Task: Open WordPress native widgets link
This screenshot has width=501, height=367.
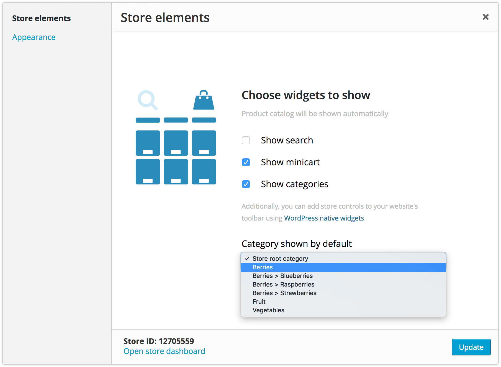Action: 324,218
